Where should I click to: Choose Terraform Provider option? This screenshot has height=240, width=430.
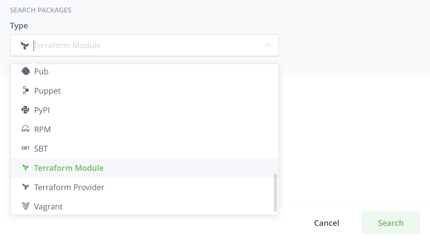pos(69,187)
